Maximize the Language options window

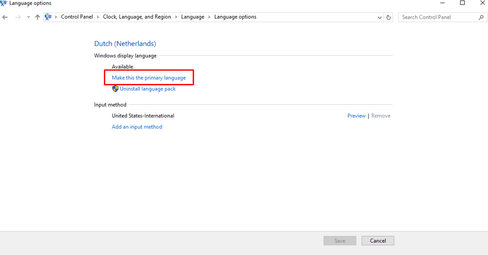coord(462,3)
